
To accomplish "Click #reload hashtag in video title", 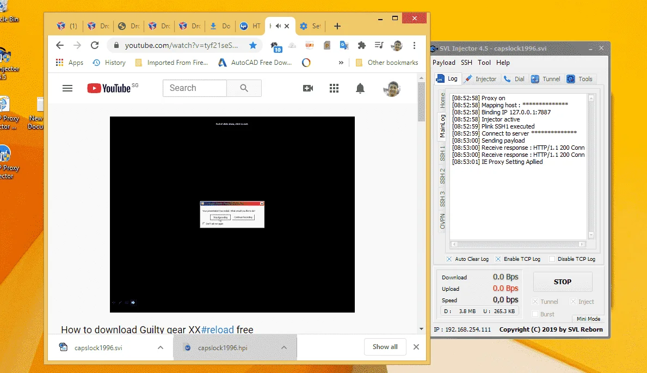I will (x=218, y=329).
